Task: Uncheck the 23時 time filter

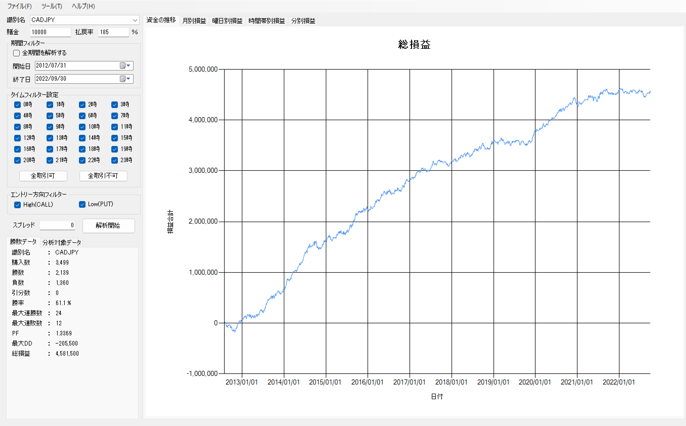Action: [x=115, y=160]
